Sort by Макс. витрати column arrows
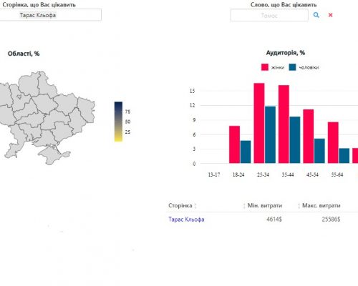Image resolution: width=358 pixels, height=286 pixels. [299, 206]
